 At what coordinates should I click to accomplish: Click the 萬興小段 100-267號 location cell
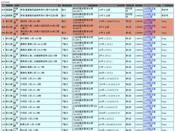pyautogui.click(x=41, y=44)
